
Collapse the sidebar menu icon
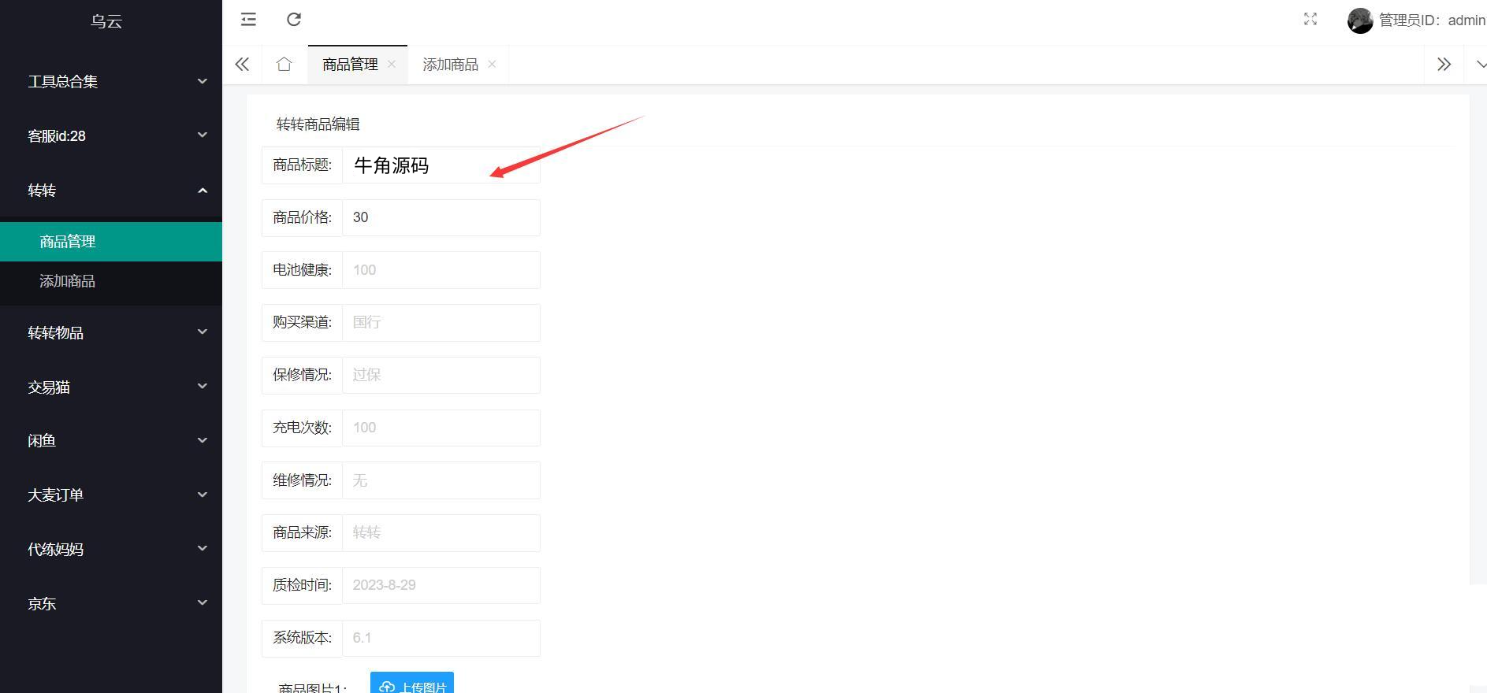248,20
